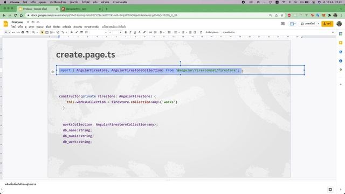Increase the paragraph indent

195,32
